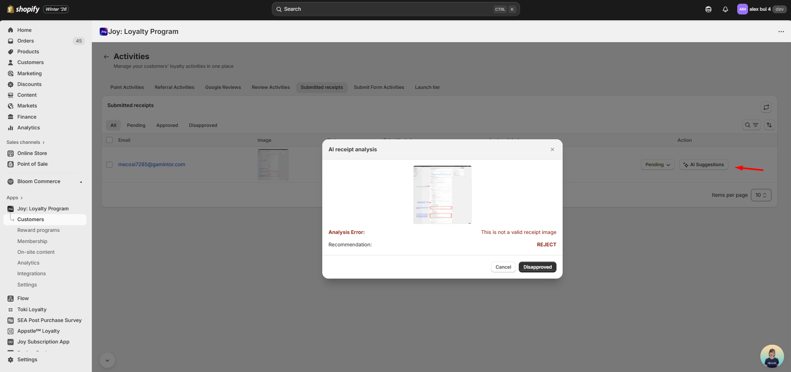Viewport: 791px width, 372px height.
Task: Open the three-dot menu for Joy app
Action: (x=781, y=31)
